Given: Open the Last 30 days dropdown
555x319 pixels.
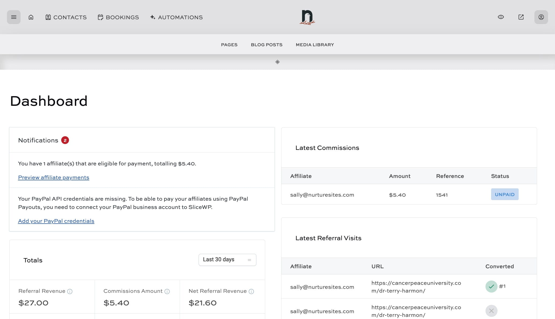Looking at the screenshot, I should 227,260.
